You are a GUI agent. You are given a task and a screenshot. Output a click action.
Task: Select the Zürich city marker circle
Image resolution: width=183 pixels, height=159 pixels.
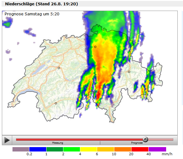pos(95,47)
